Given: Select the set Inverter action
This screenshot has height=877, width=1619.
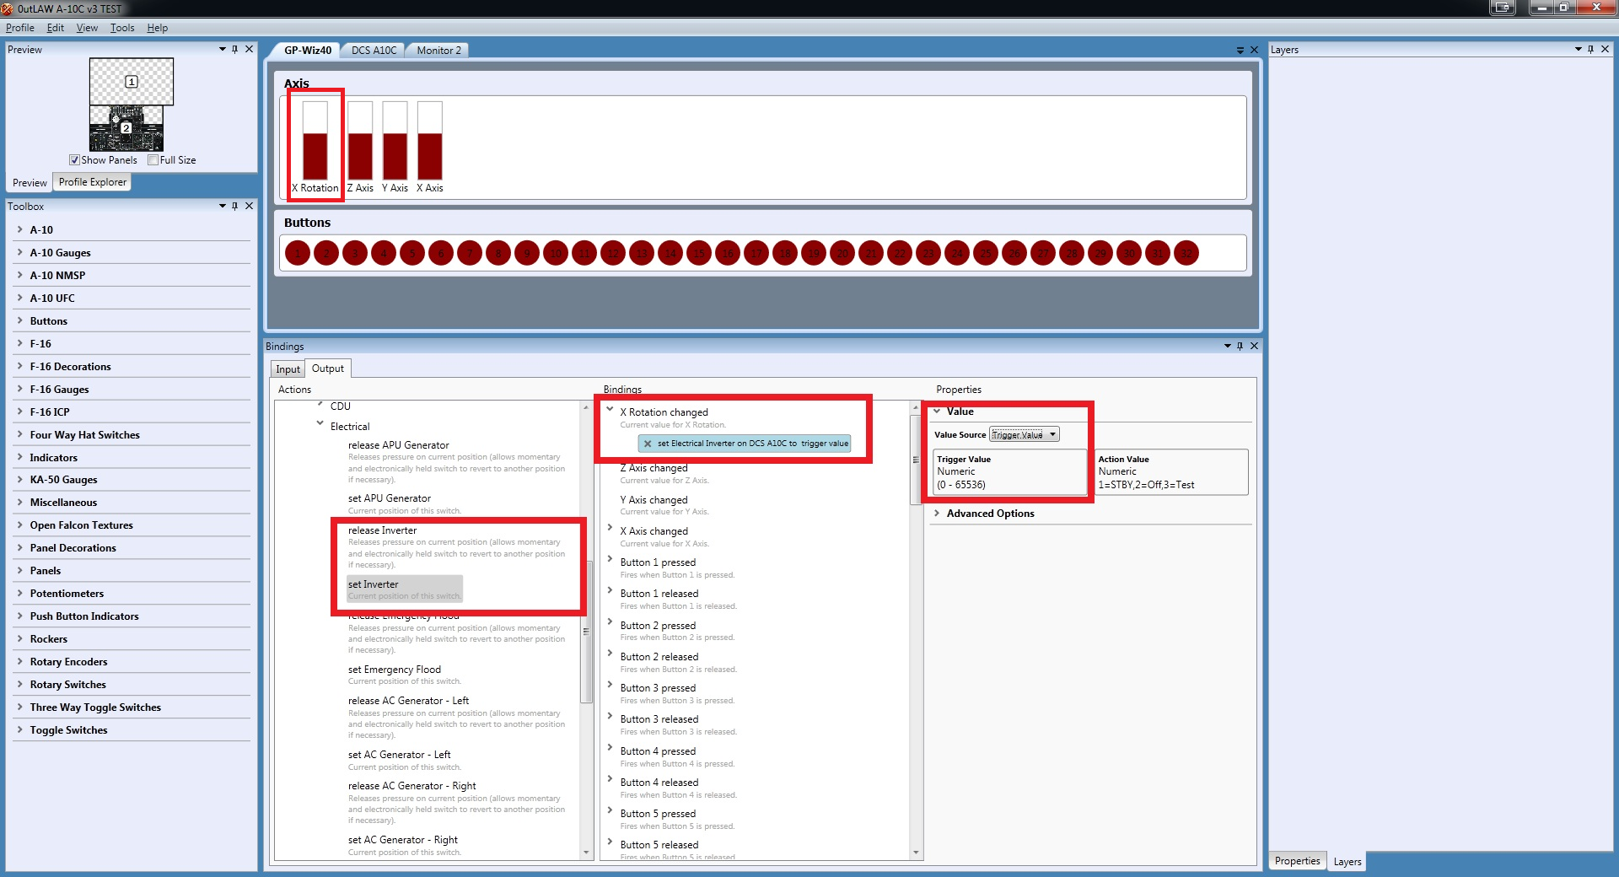Looking at the screenshot, I should [x=405, y=589].
